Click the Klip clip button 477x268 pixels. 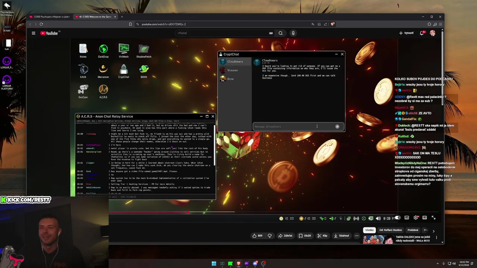point(322,236)
